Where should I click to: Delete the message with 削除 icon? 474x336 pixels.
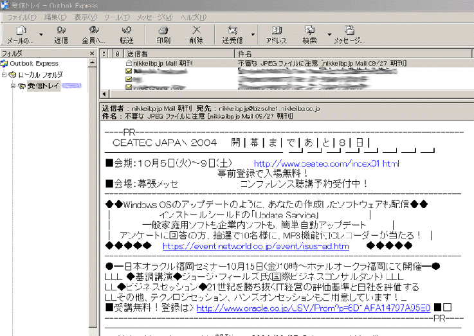(x=196, y=34)
